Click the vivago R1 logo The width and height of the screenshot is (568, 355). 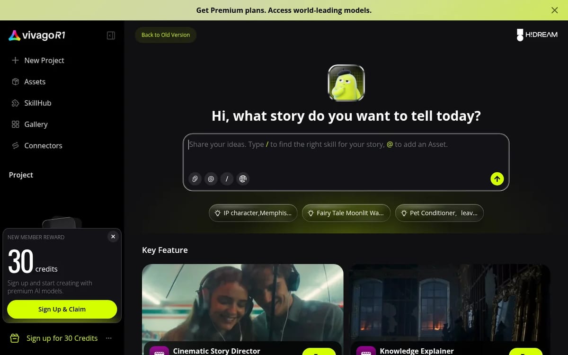37,35
